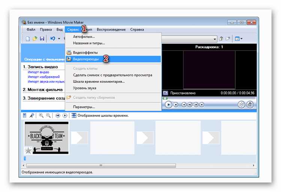Select Видеоэффекты in the Сервис menu
Screen dimensions: 281x192
coord(113,53)
